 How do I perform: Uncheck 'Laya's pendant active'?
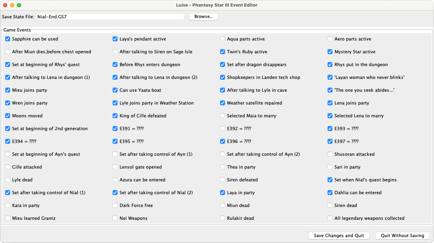point(115,39)
